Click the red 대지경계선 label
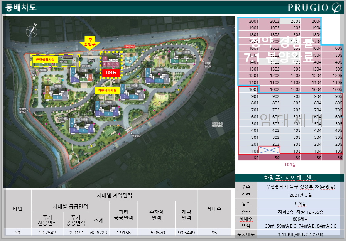Screen dimensions: 346x241 click(130, 47)
